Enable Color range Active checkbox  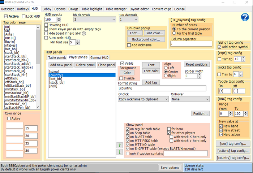coord(9,118)
